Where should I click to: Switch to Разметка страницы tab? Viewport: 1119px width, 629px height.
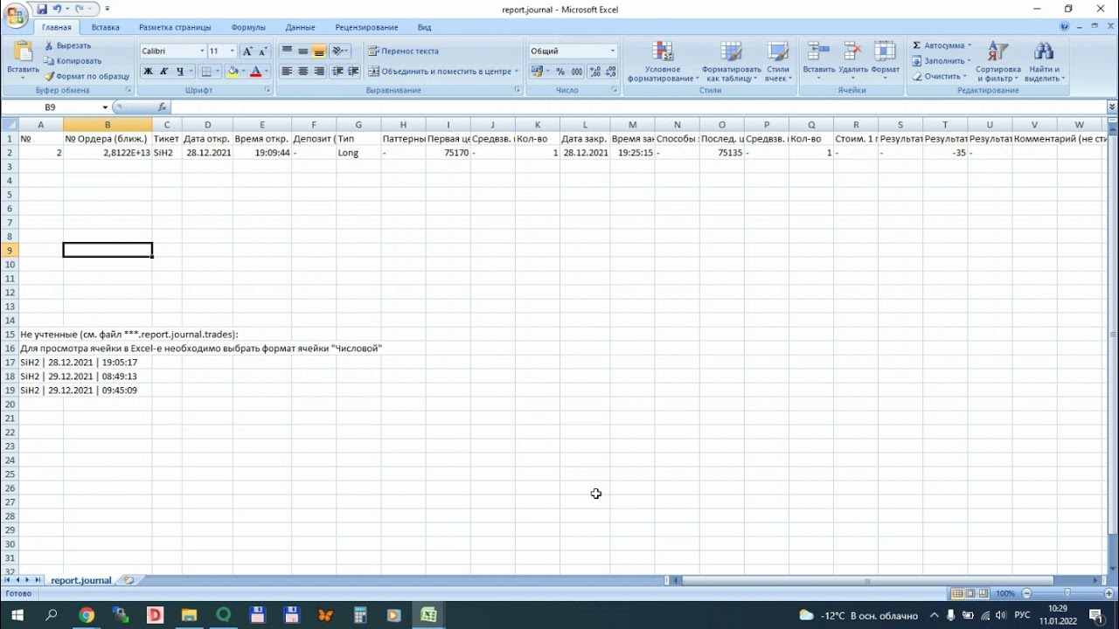tap(174, 27)
